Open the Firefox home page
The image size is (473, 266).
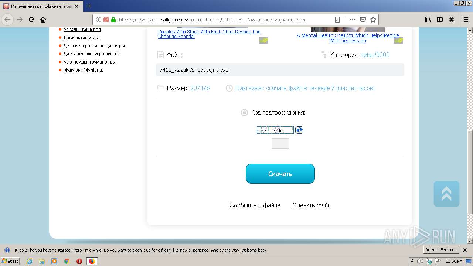pyautogui.click(x=43, y=20)
